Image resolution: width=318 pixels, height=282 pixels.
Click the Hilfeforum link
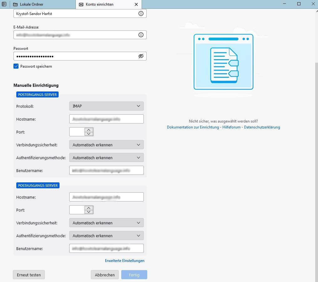(231, 127)
